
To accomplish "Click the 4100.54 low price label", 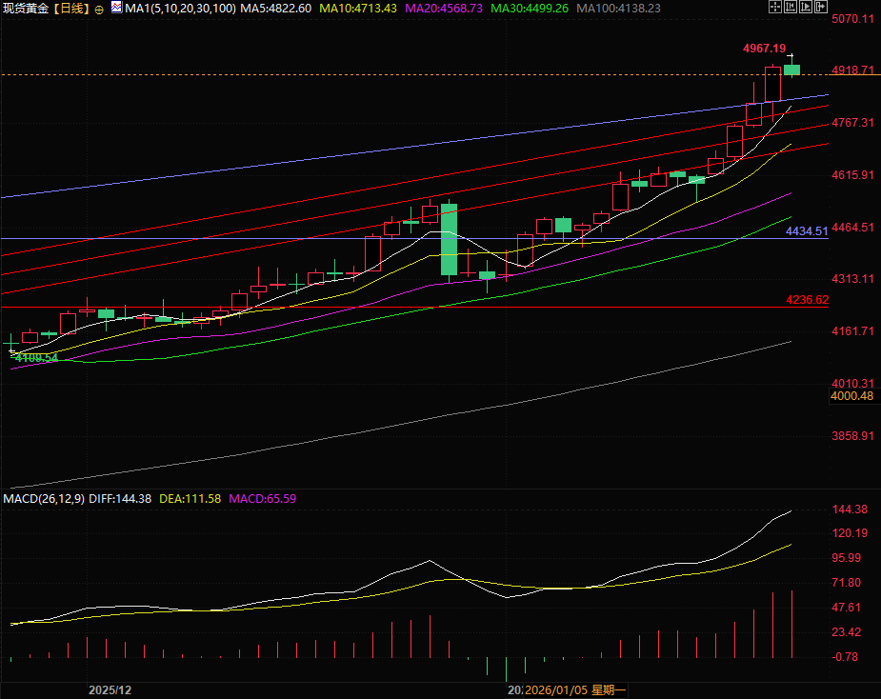I will (36, 357).
